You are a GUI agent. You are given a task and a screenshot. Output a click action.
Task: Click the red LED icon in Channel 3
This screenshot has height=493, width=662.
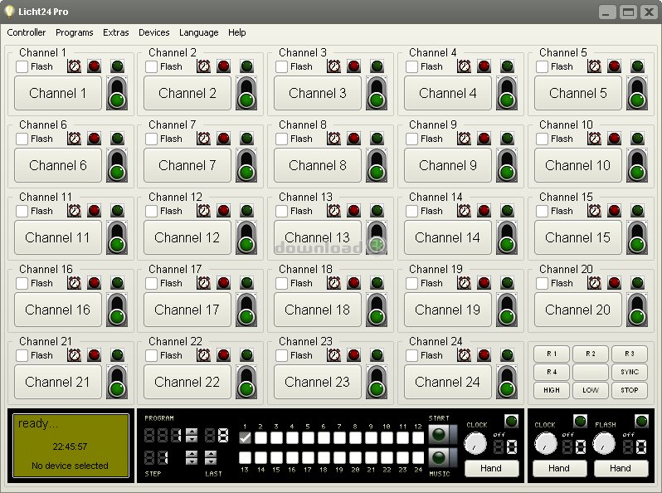[x=354, y=66]
